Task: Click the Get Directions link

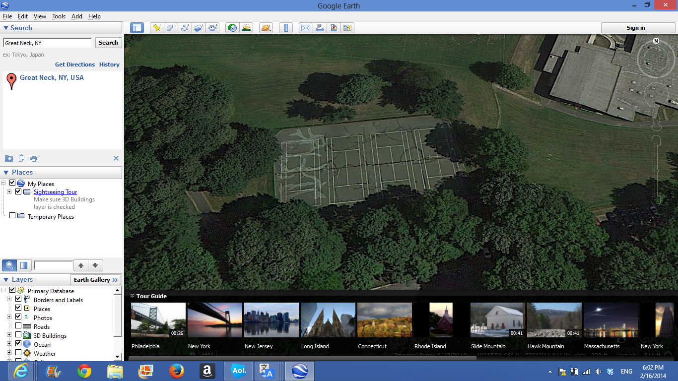Action: click(74, 64)
